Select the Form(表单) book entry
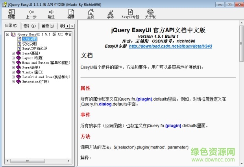 point(31,68)
